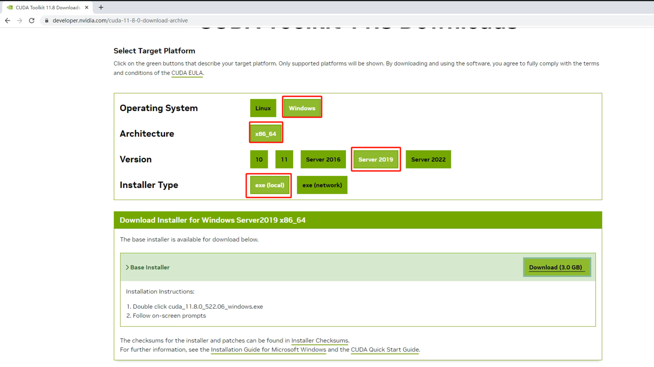Click the 'Installation Instructions:' text
The image size is (654, 367).
click(160, 292)
